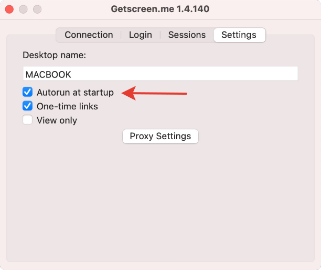Enable the View only checkbox
321x270 pixels.
(x=28, y=120)
